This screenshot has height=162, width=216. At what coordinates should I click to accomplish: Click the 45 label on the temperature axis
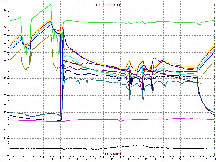pos(5,78)
